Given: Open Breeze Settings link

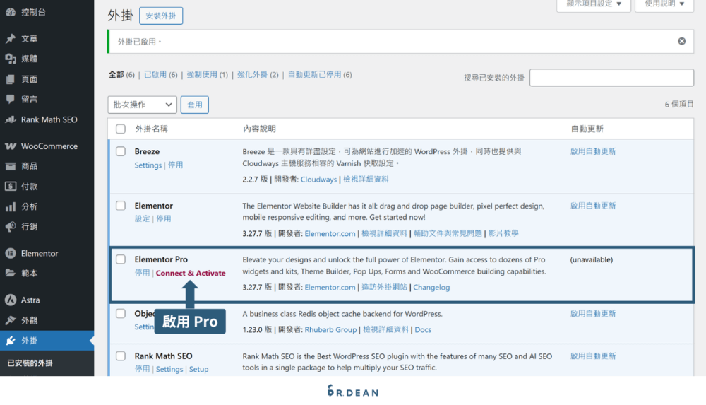Looking at the screenshot, I should click(x=148, y=165).
